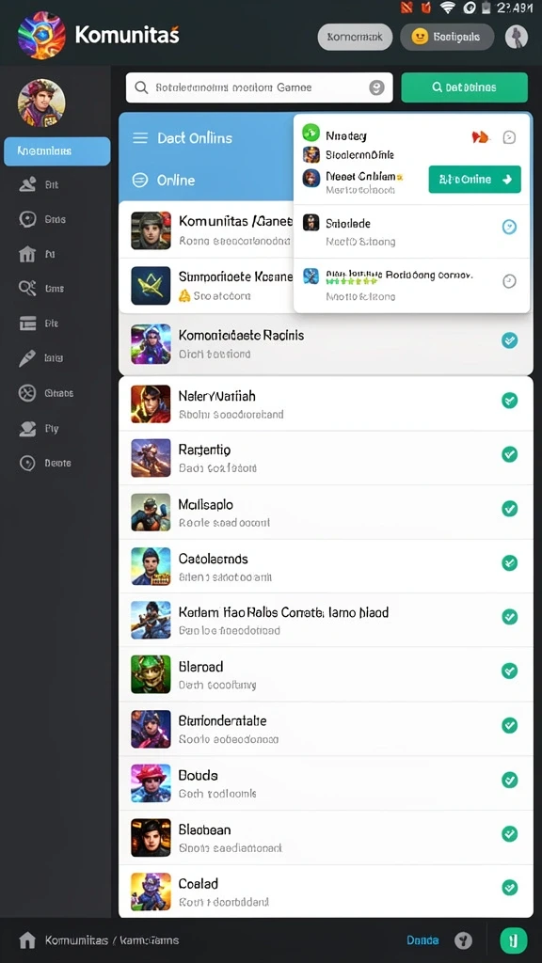Viewport: 542px width, 963px height.
Task: Toggle checkmark on Blaobean row
Action: pyautogui.click(x=509, y=833)
